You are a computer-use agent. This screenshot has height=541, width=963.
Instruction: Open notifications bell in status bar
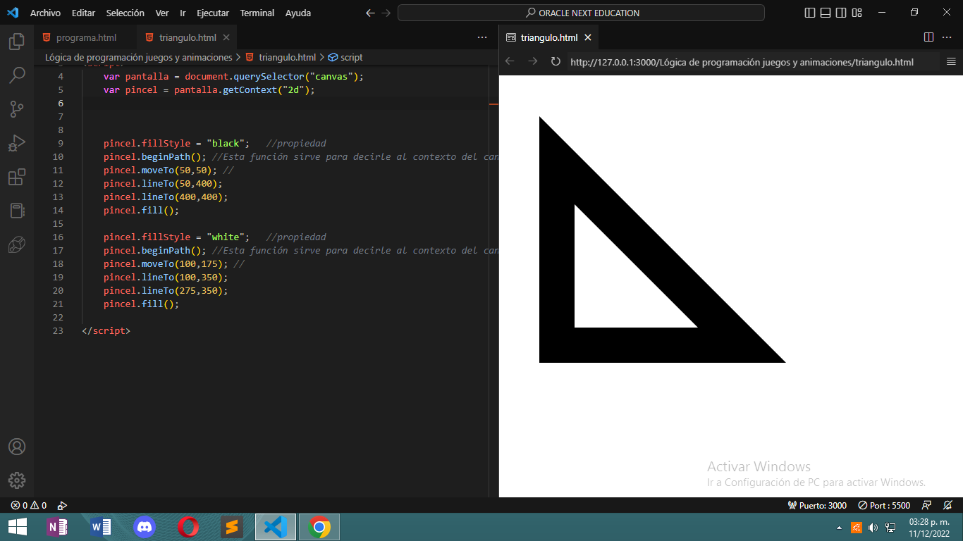(949, 505)
